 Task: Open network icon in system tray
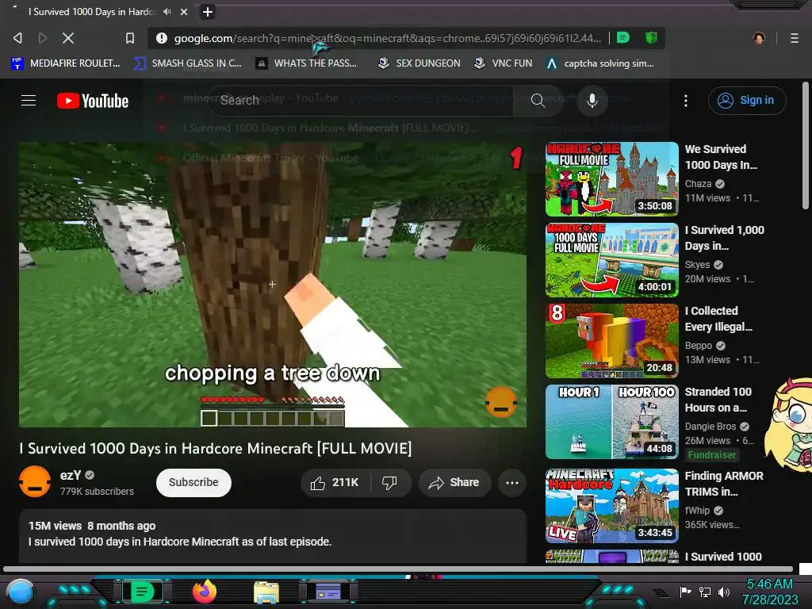[705, 592]
